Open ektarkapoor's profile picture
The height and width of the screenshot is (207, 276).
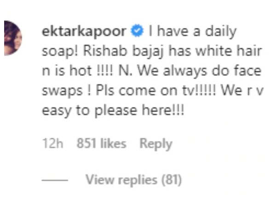(x=13, y=38)
